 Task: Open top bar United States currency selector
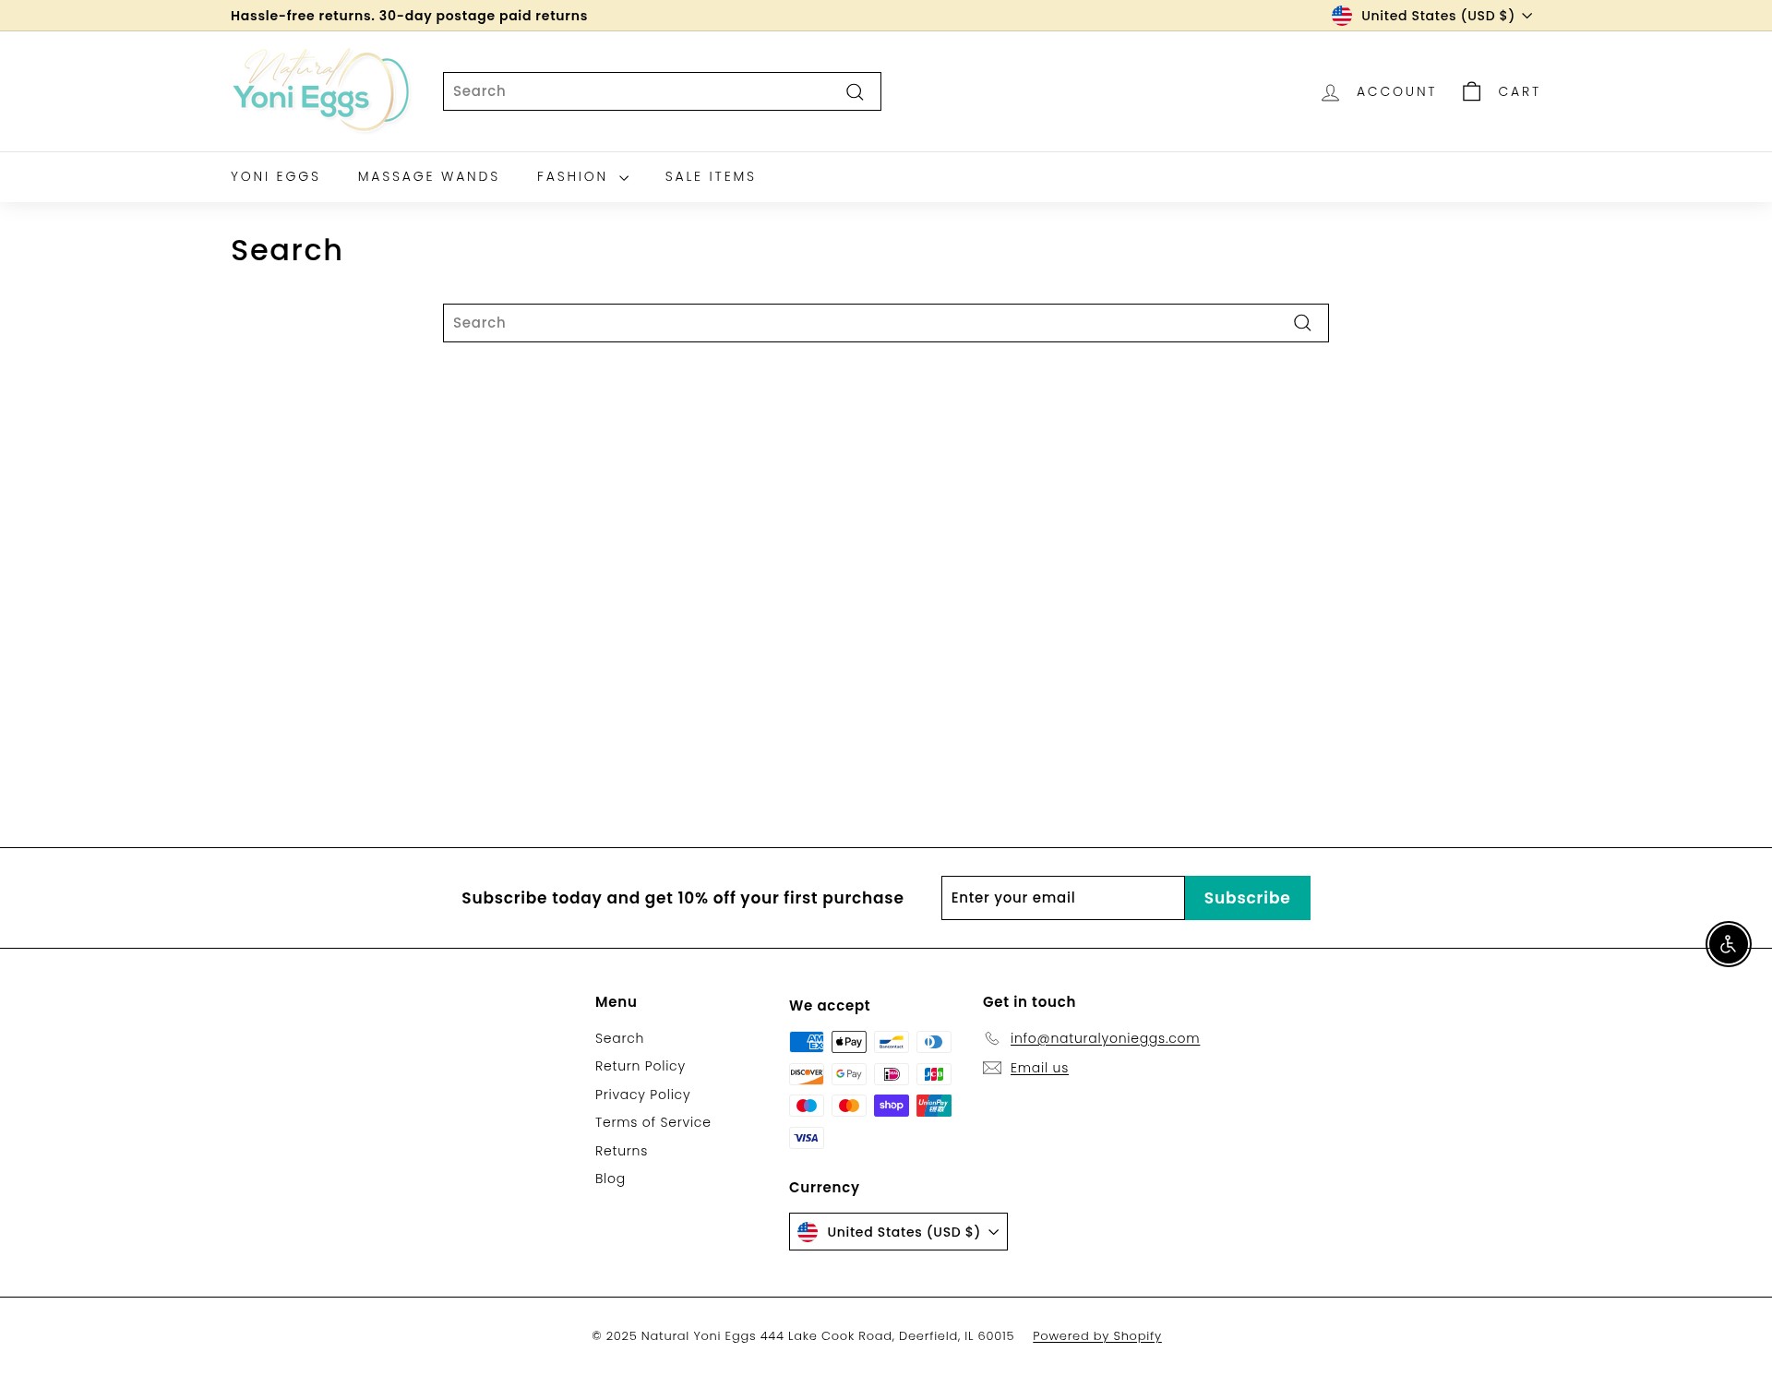tap(1431, 16)
